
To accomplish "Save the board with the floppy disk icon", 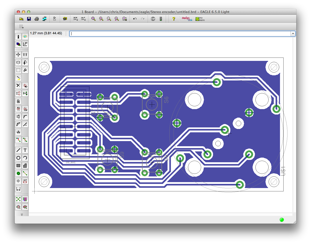I will [29, 19].
